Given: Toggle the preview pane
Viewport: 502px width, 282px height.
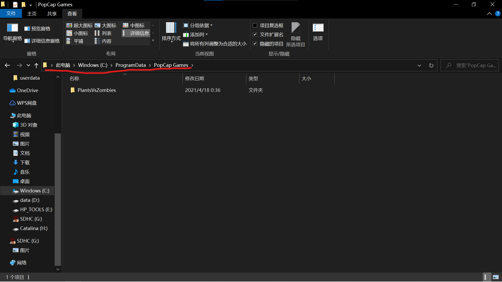Looking at the screenshot, I should 37,29.
